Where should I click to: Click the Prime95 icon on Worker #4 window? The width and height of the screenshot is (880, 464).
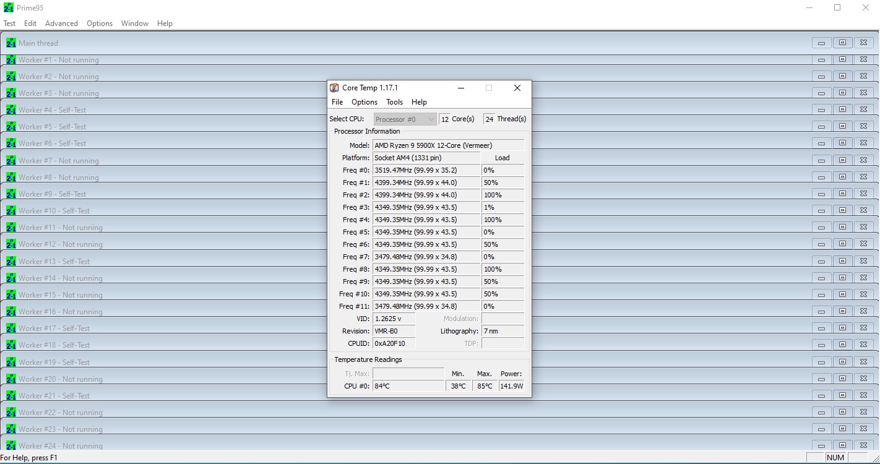point(11,110)
